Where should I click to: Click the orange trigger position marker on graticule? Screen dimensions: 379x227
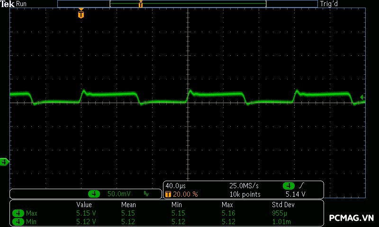[81, 15]
